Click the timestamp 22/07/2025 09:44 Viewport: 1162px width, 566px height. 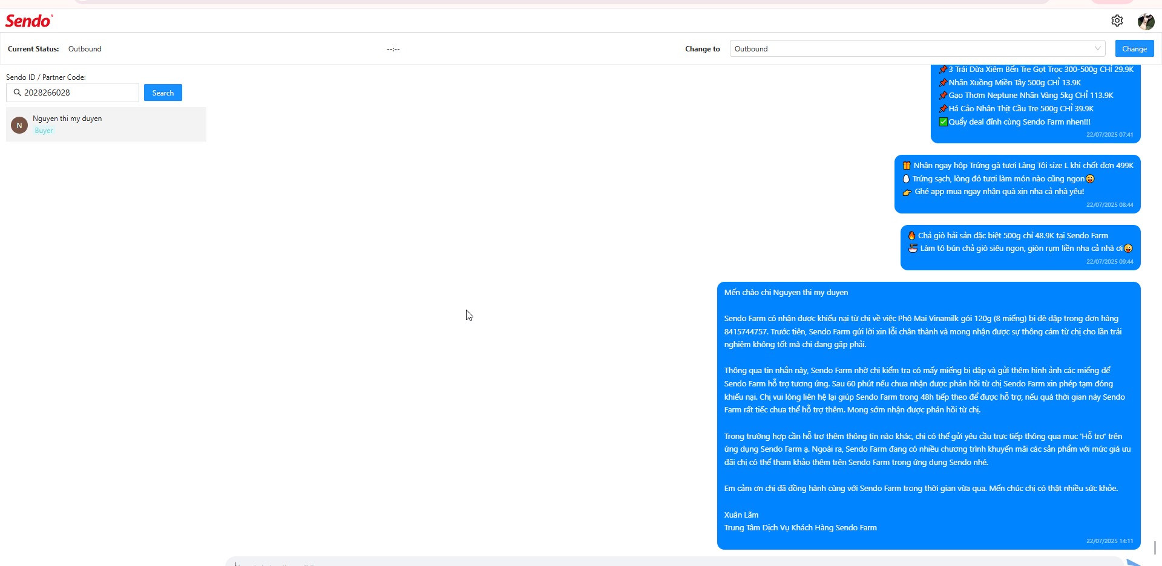pyautogui.click(x=1109, y=262)
